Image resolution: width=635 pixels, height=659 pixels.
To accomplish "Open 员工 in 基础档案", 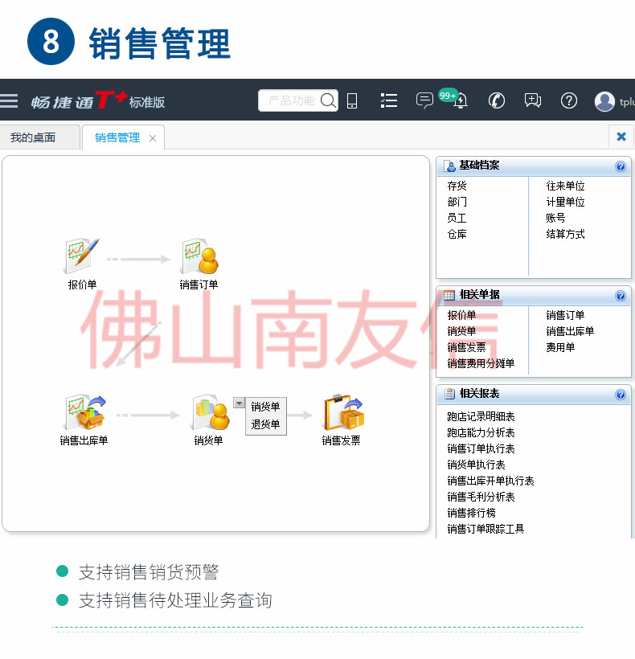I will pos(457,218).
